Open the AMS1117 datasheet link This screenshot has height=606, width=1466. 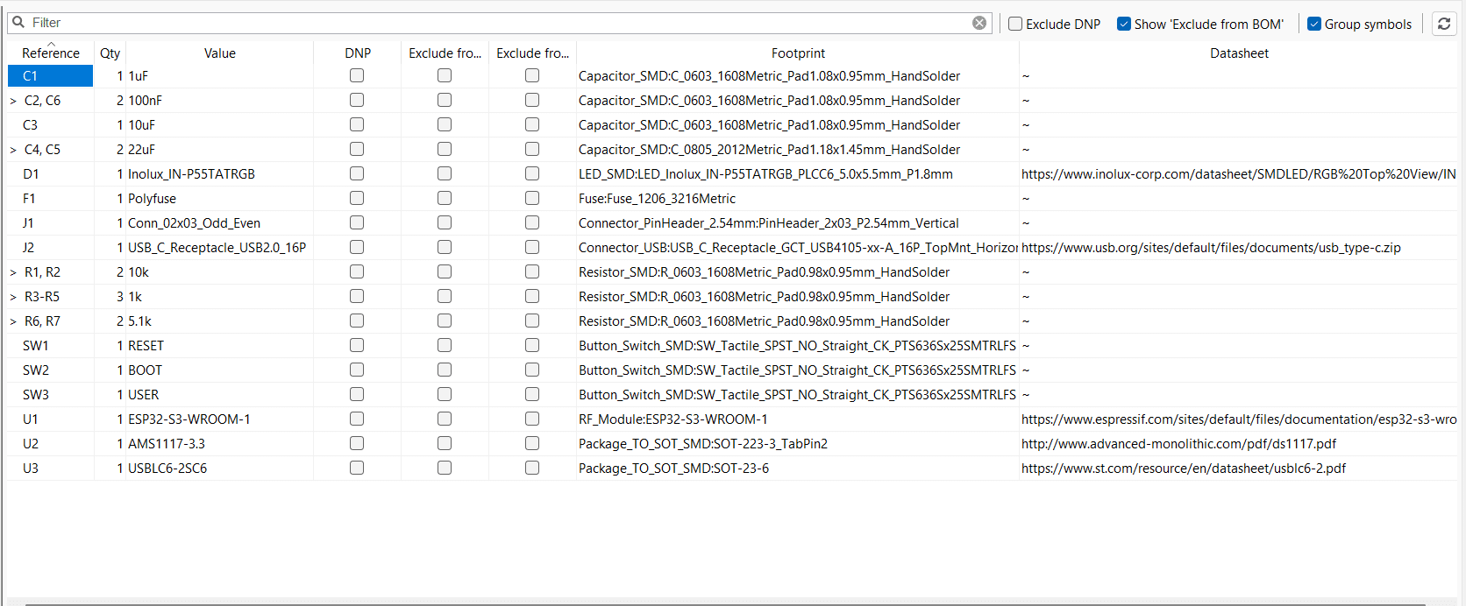[1178, 444]
